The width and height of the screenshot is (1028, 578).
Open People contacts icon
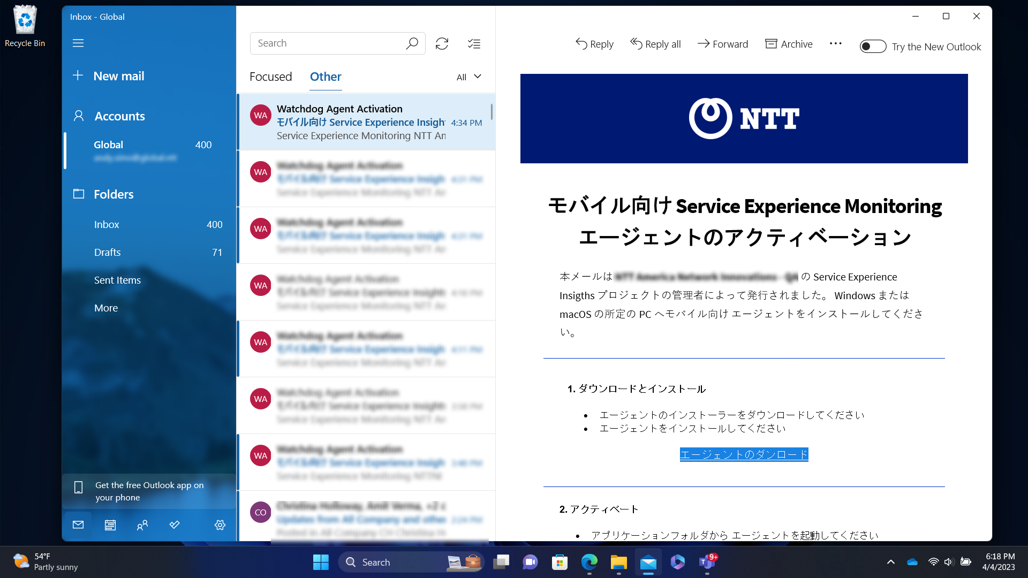(142, 525)
